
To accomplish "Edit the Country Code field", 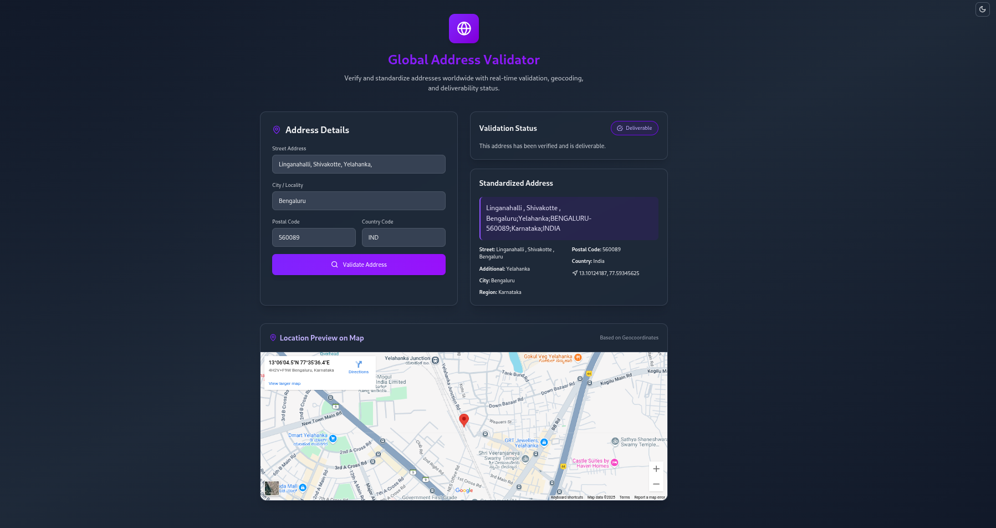I will pos(403,237).
